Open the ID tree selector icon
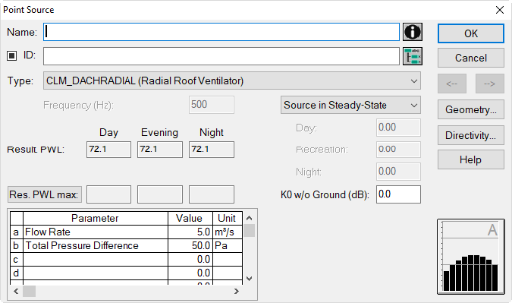 pos(413,56)
